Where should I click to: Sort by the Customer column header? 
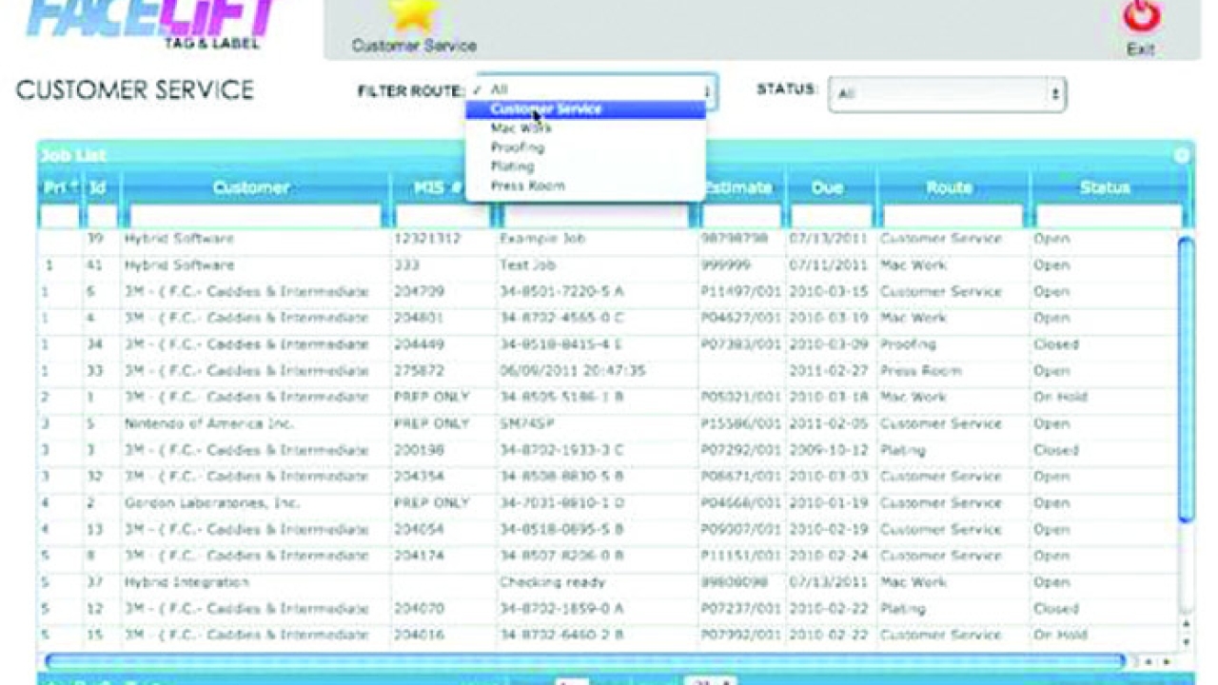[253, 187]
